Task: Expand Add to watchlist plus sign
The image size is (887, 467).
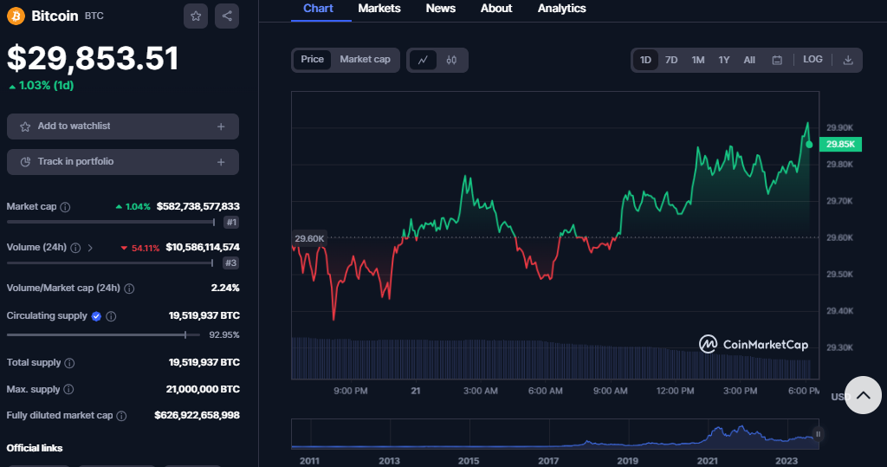Action: [221, 126]
